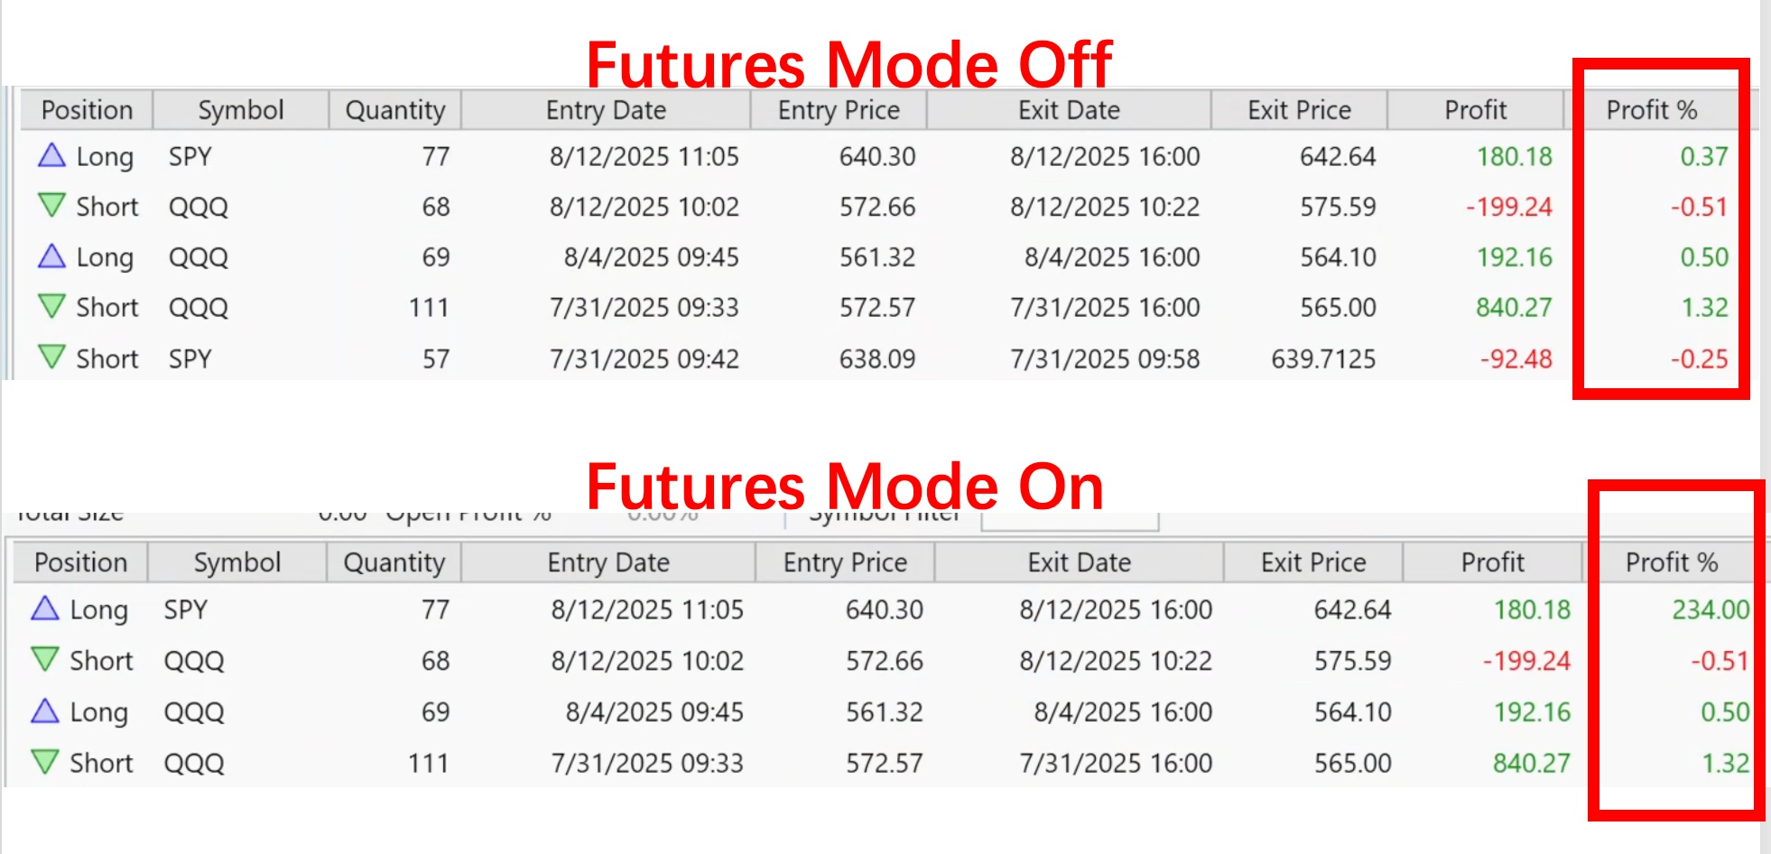Image resolution: width=1771 pixels, height=854 pixels.
Task: Click the right-edge vertical scrollbar
Action: pos(1766,427)
